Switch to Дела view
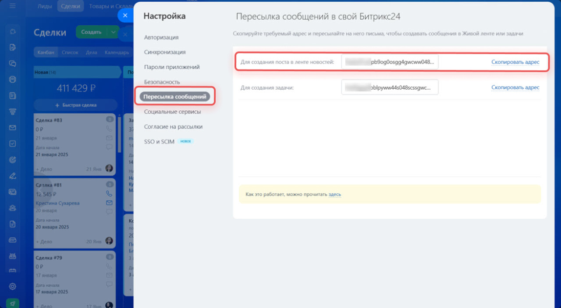 [91, 52]
